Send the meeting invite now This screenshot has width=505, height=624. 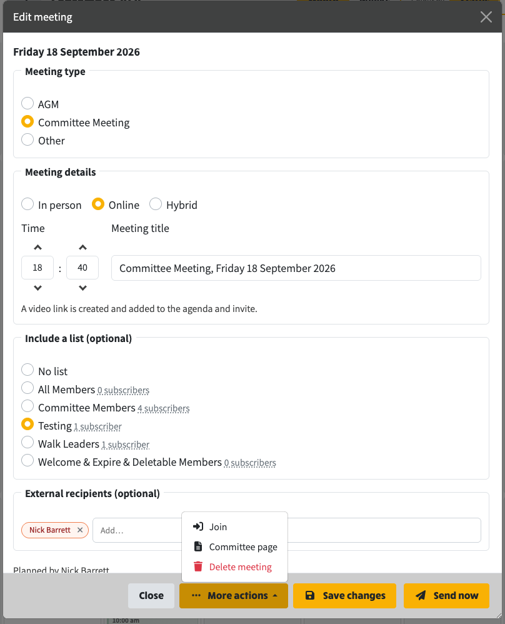click(x=446, y=596)
